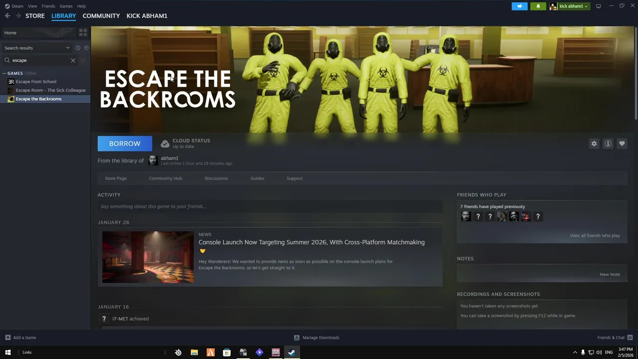This screenshot has height=359, width=638.
Task: Click the recent activity clock icon
Action: tap(78, 48)
